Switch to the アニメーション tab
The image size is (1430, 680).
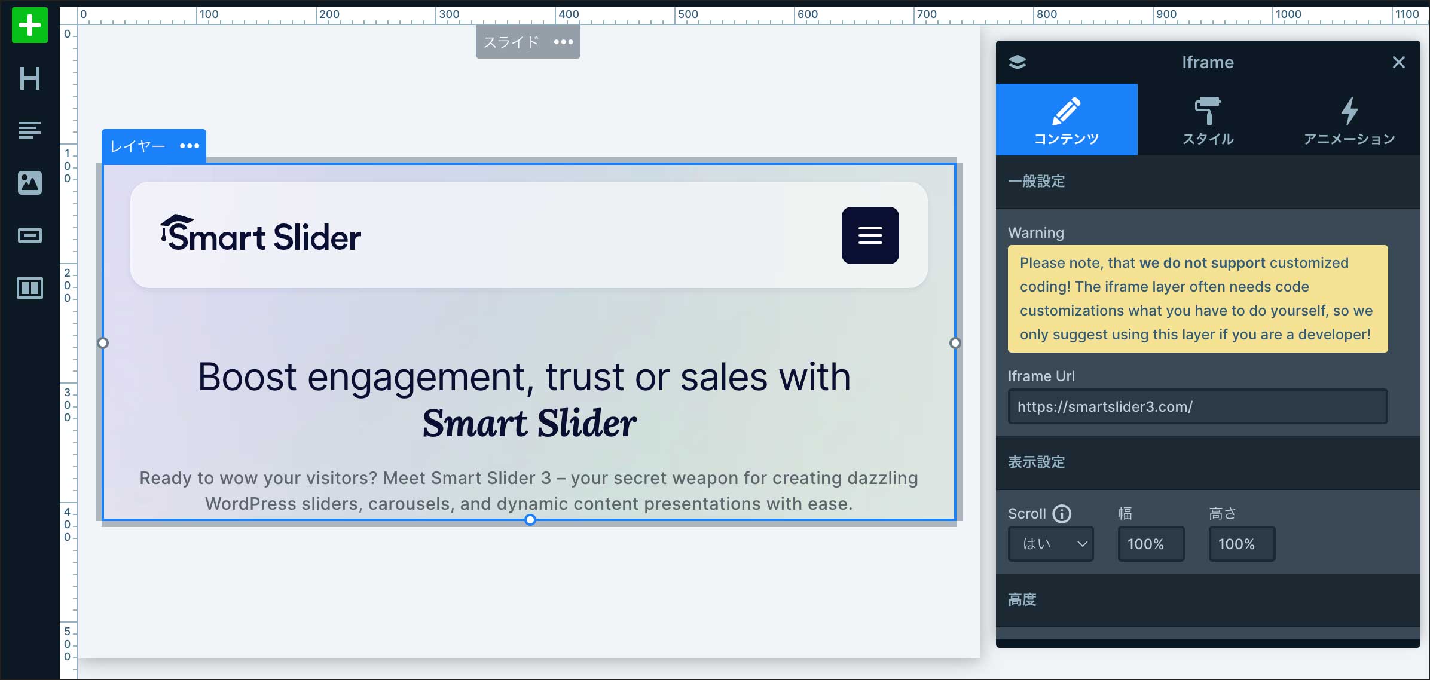[x=1349, y=120]
